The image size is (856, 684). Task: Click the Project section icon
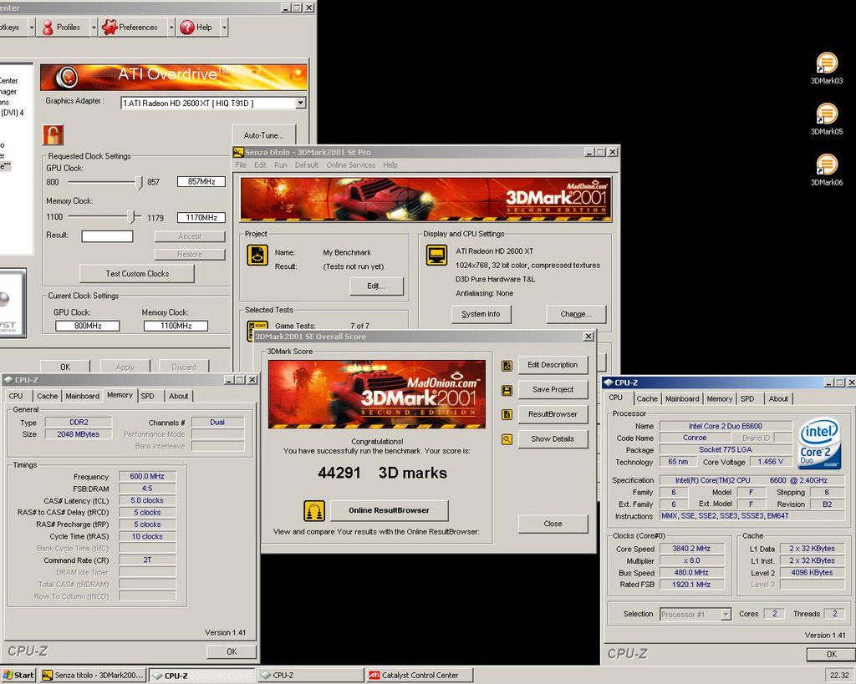(257, 256)
